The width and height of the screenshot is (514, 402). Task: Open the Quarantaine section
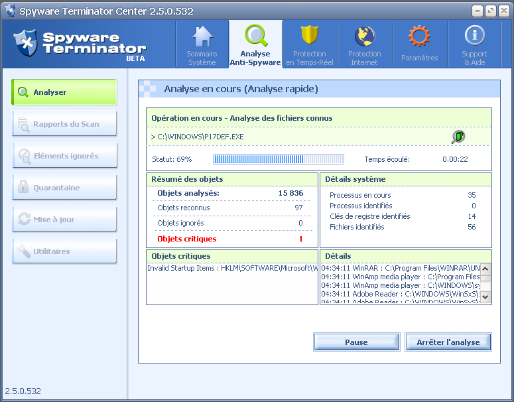64,187
